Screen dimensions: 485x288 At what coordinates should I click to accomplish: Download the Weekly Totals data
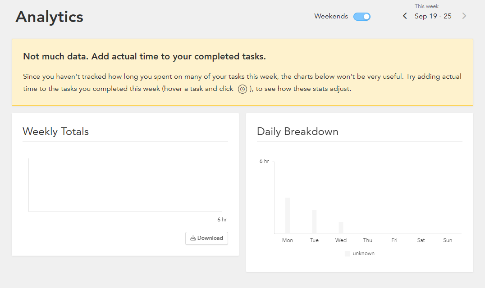[x=206, y=238]
